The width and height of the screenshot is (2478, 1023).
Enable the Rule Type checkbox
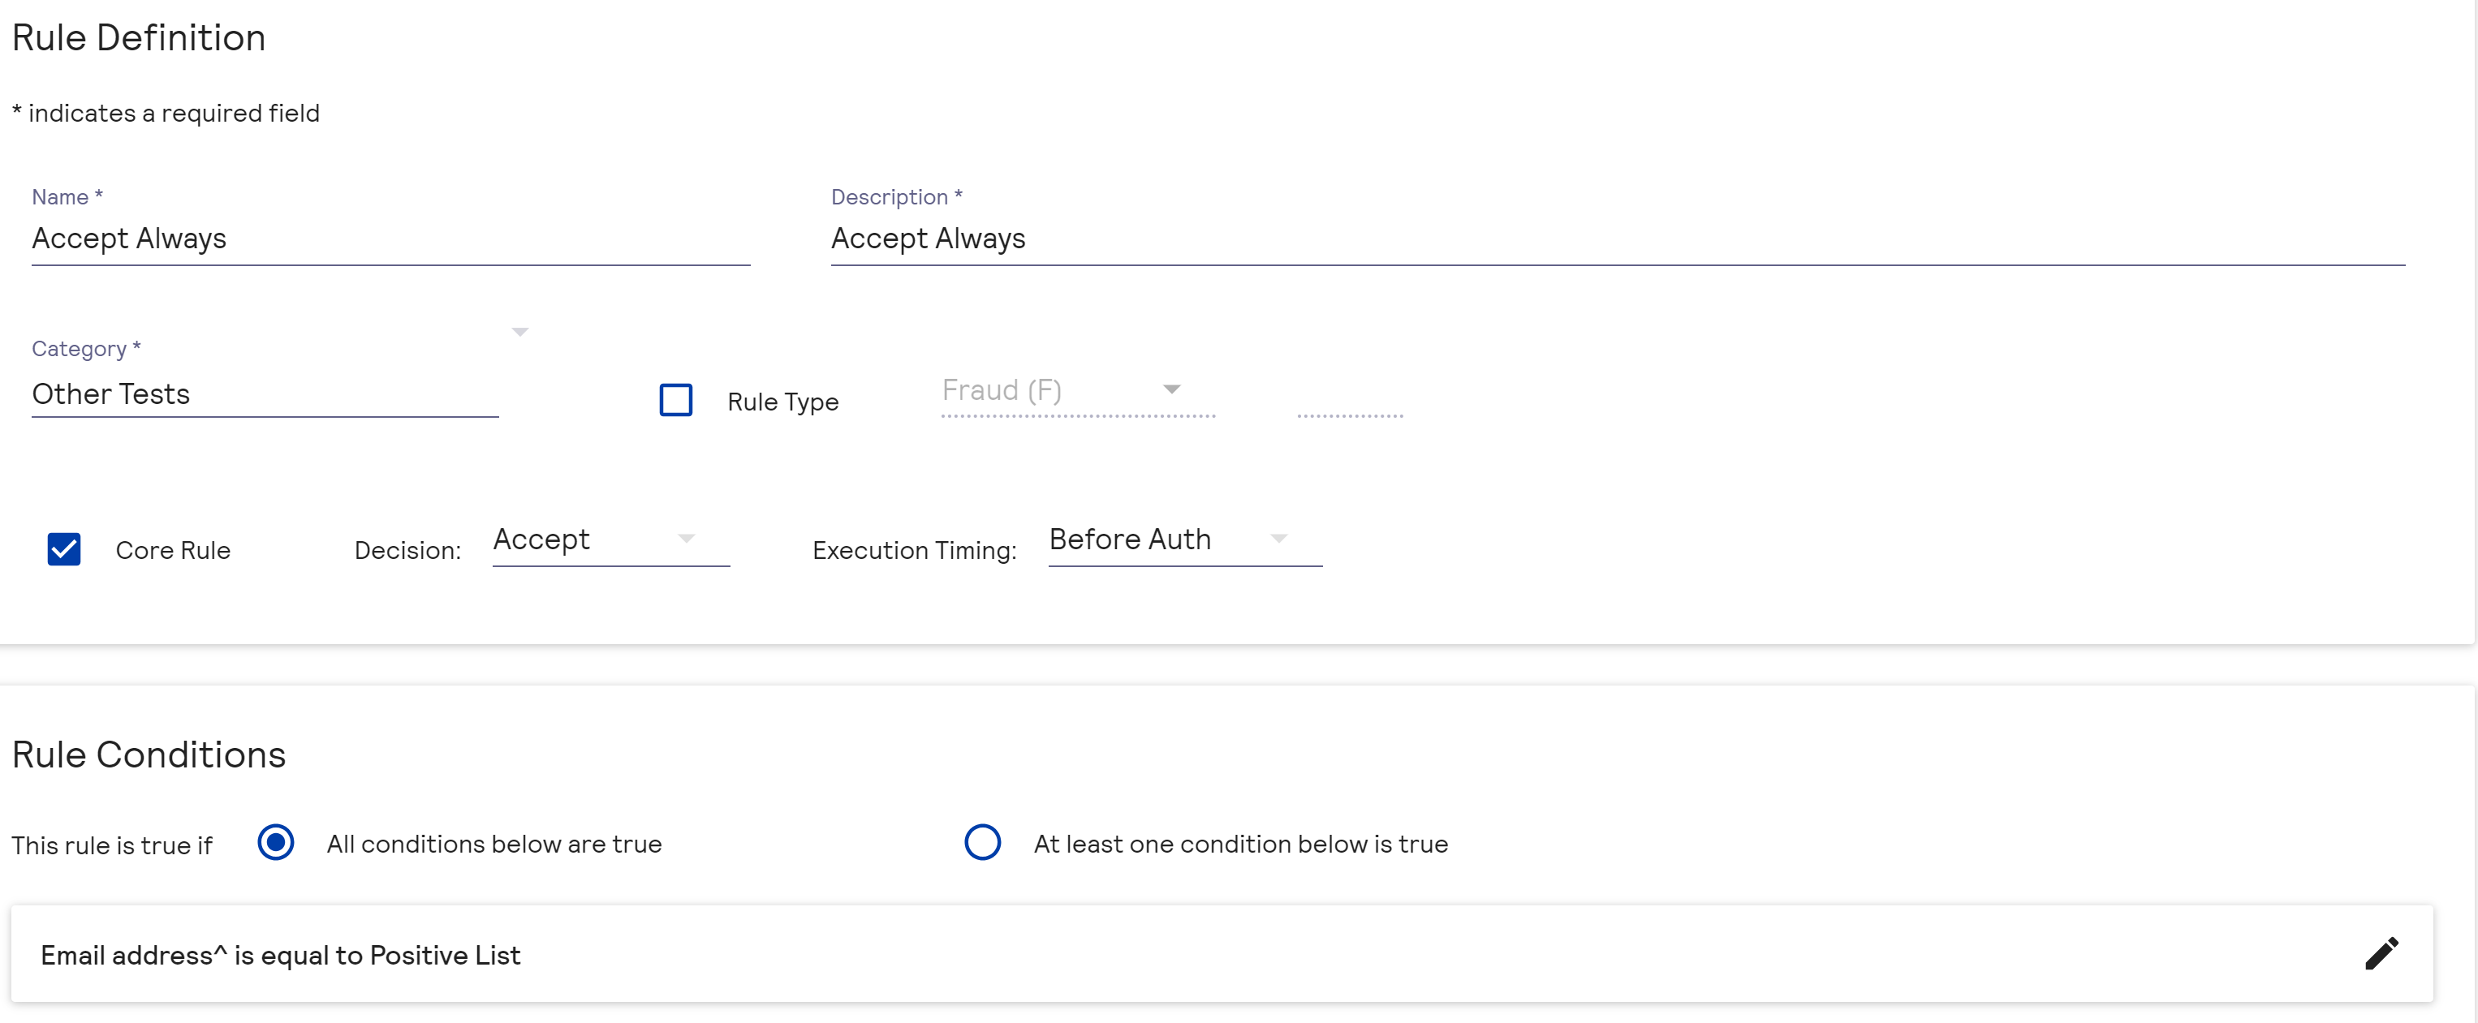(x=675, y=400)
